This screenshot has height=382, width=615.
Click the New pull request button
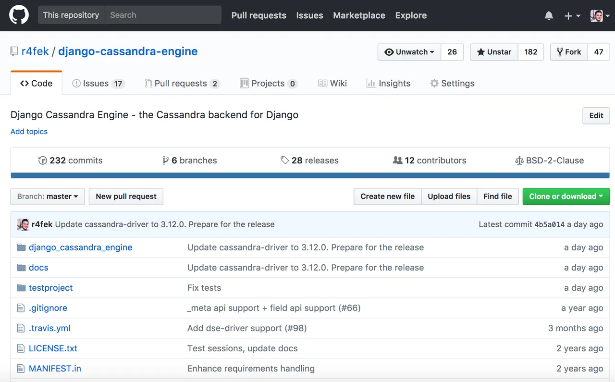126,197
